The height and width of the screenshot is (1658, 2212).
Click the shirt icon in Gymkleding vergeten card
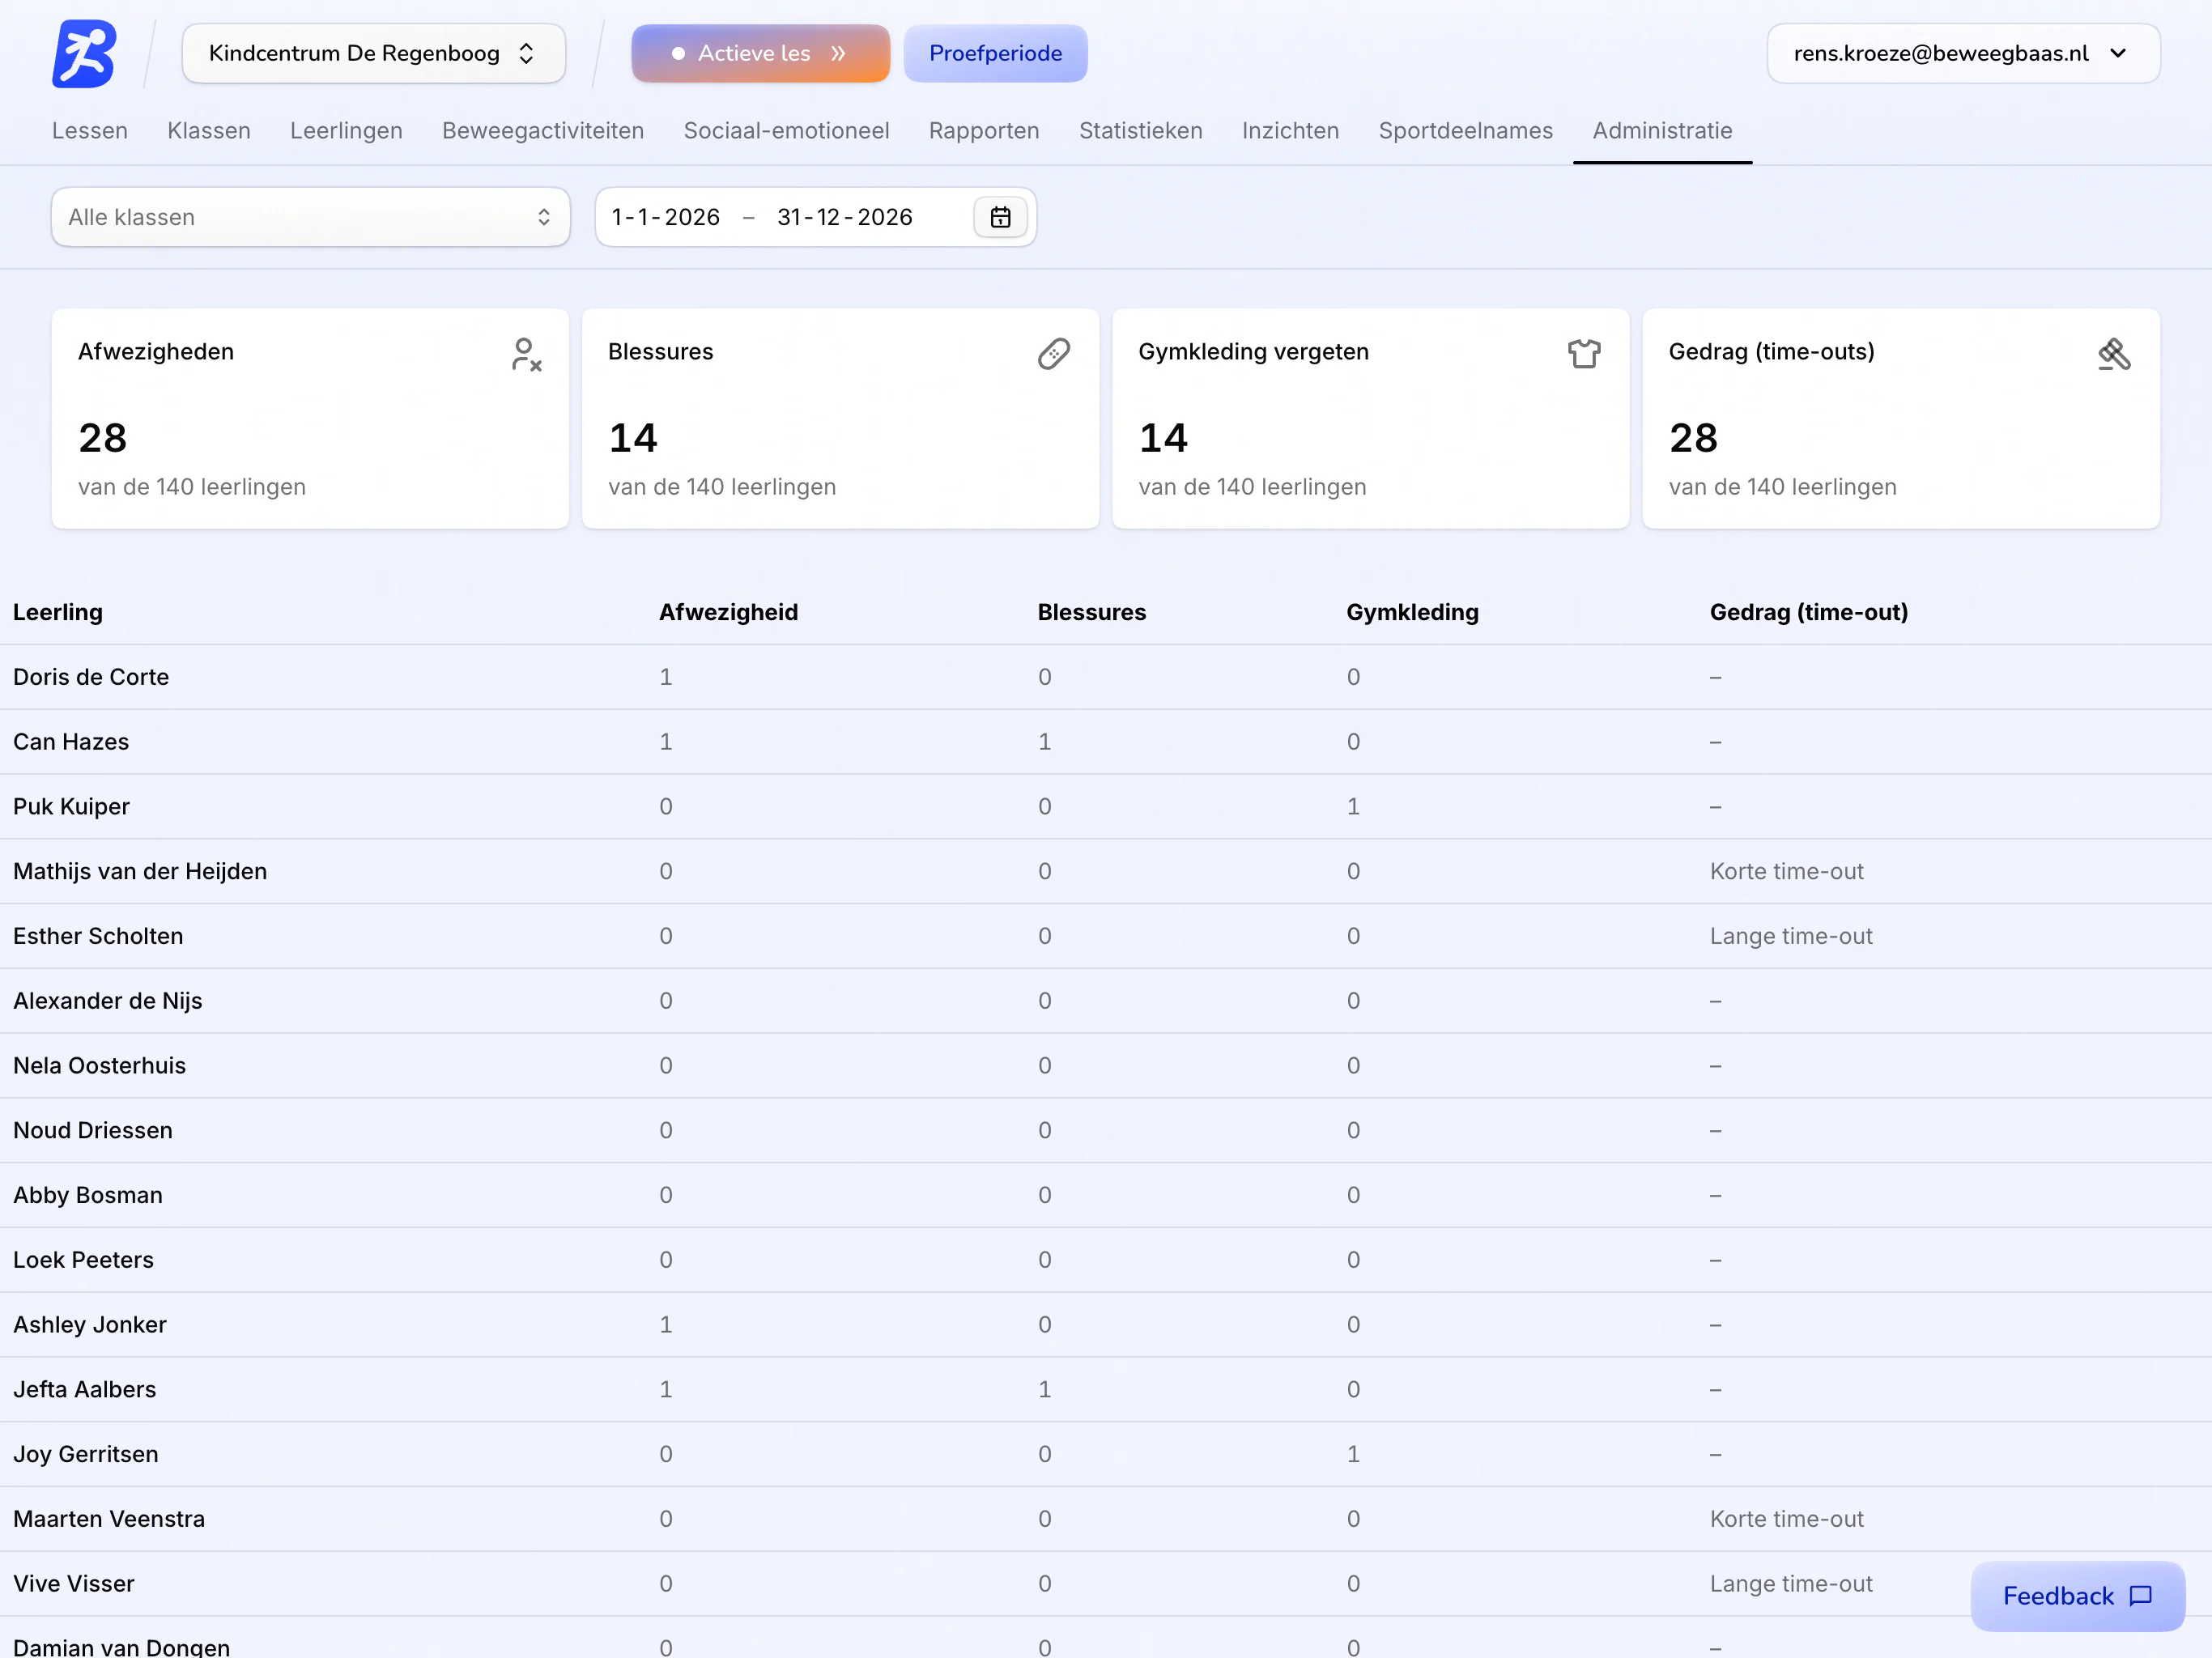click(x=1584, y=353)
